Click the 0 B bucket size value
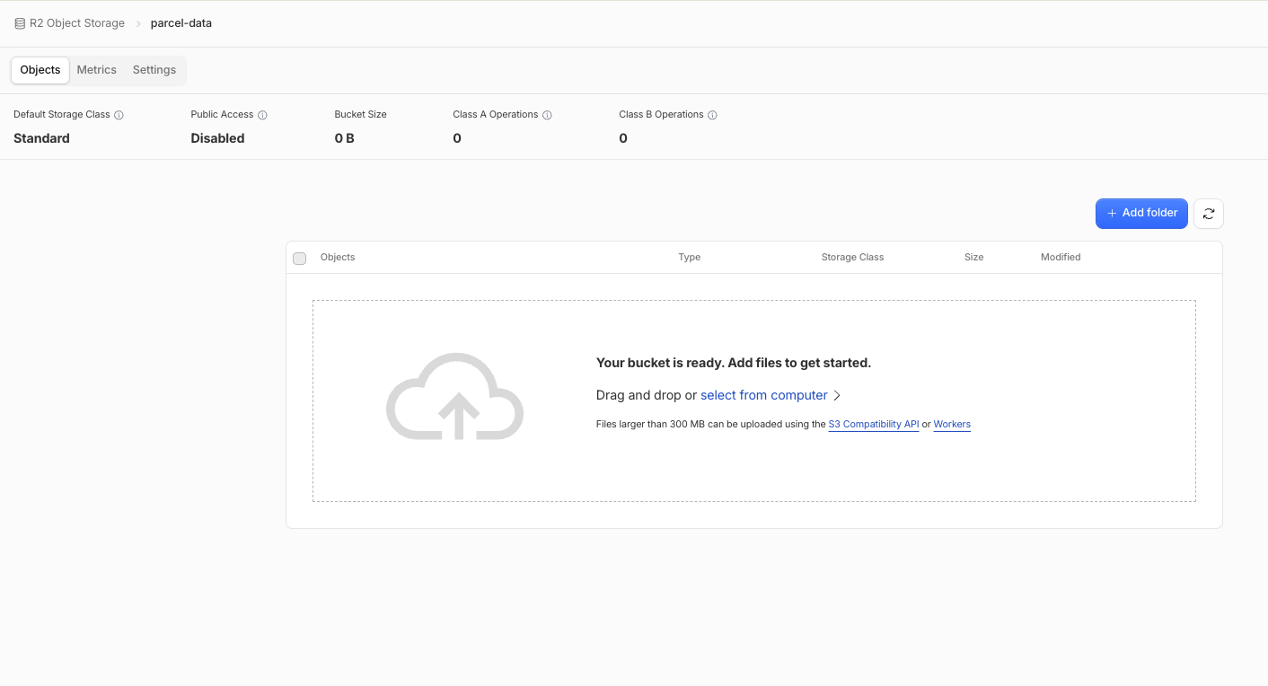Viewport: 1268px width, 686px height. [345, 138]
